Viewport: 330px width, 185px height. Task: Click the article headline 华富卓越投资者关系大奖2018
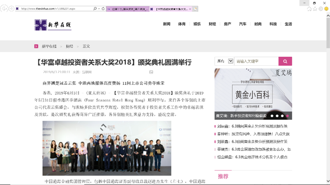tap(113, 62)
